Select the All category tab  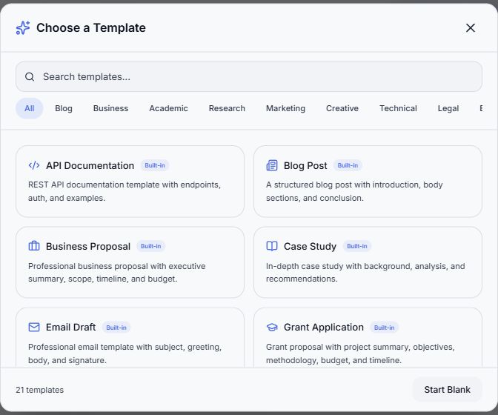pos(29,108)
